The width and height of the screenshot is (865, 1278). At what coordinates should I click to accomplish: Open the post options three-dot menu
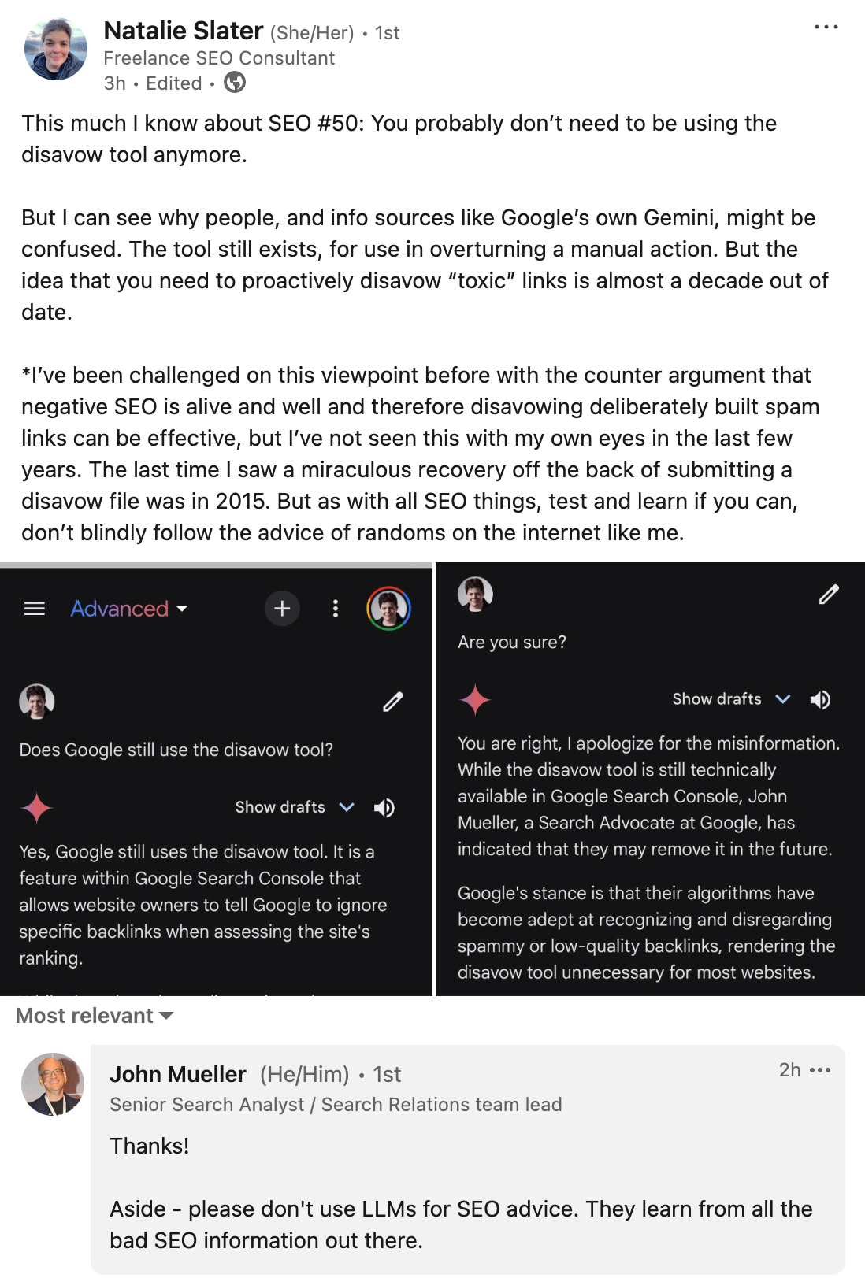point(826,28)
